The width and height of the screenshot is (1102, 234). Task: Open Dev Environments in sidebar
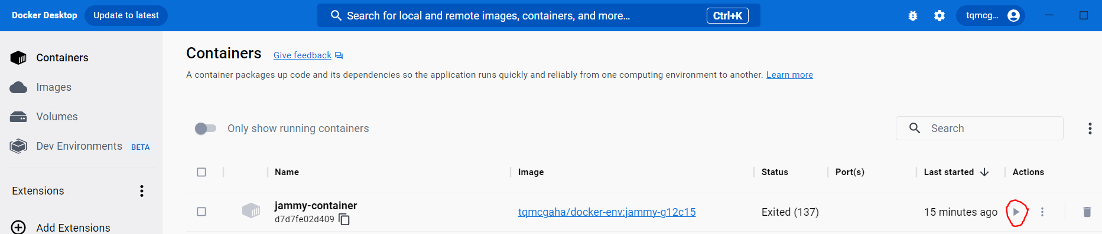click(x=81, y=146)
